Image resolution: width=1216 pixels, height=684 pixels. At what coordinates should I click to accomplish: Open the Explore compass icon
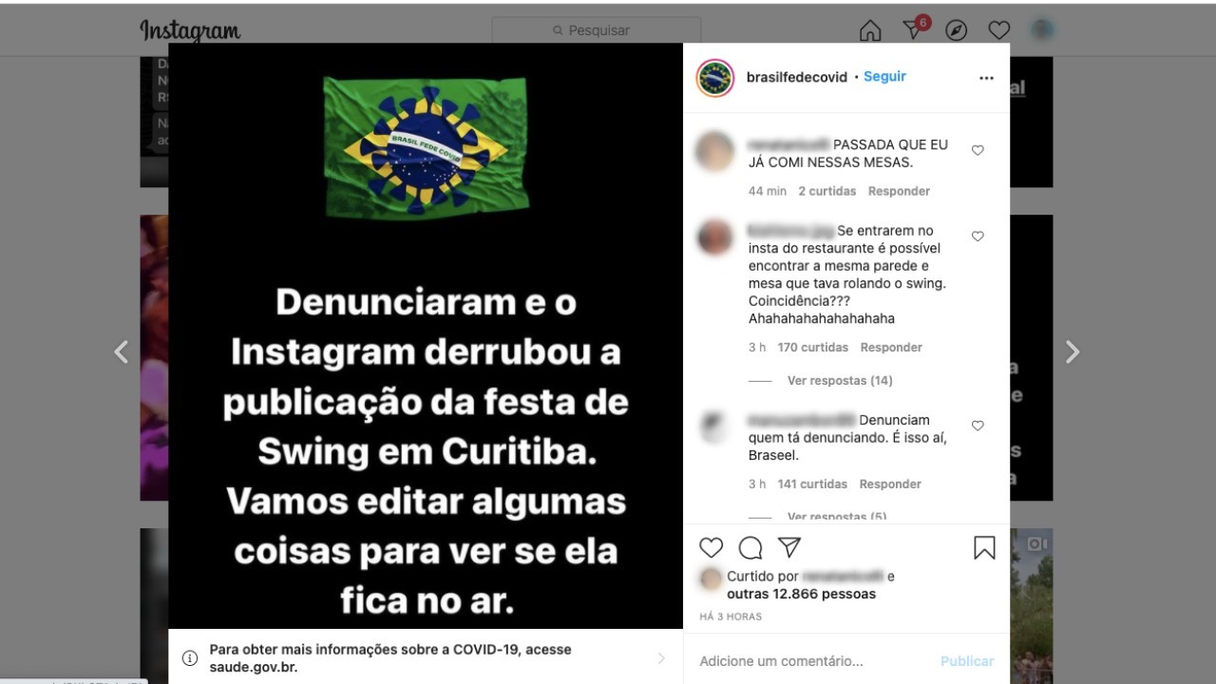click(957, 31)
